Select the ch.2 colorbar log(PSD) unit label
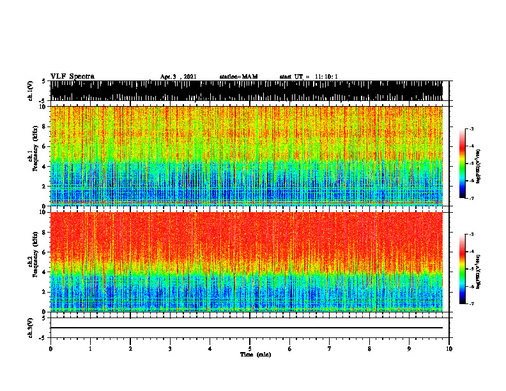This screenshot has height=391, width=506. click(x=479, y=271)
